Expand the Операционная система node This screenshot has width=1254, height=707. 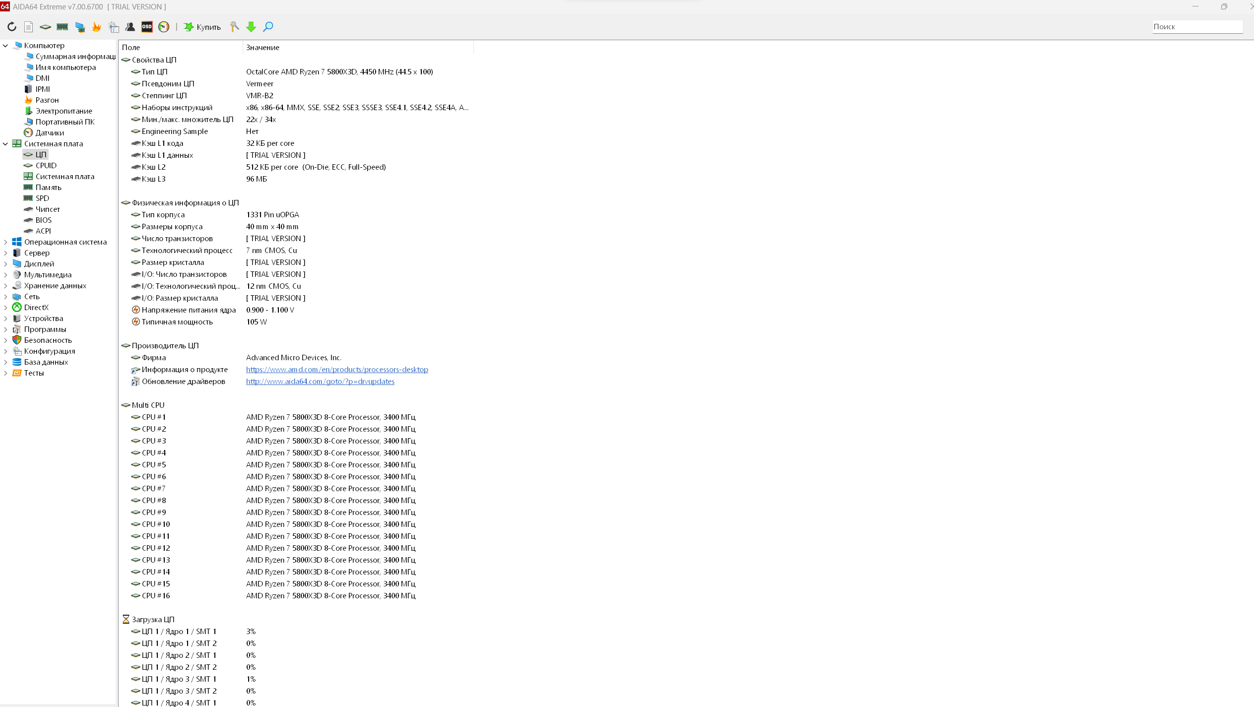(5, 242)
